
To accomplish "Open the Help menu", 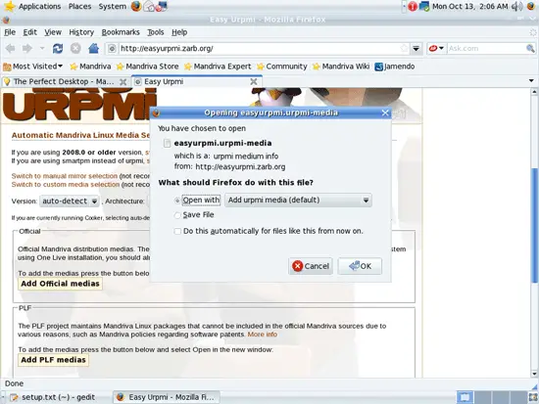I will pyautogui.click(x=179, y=32).
